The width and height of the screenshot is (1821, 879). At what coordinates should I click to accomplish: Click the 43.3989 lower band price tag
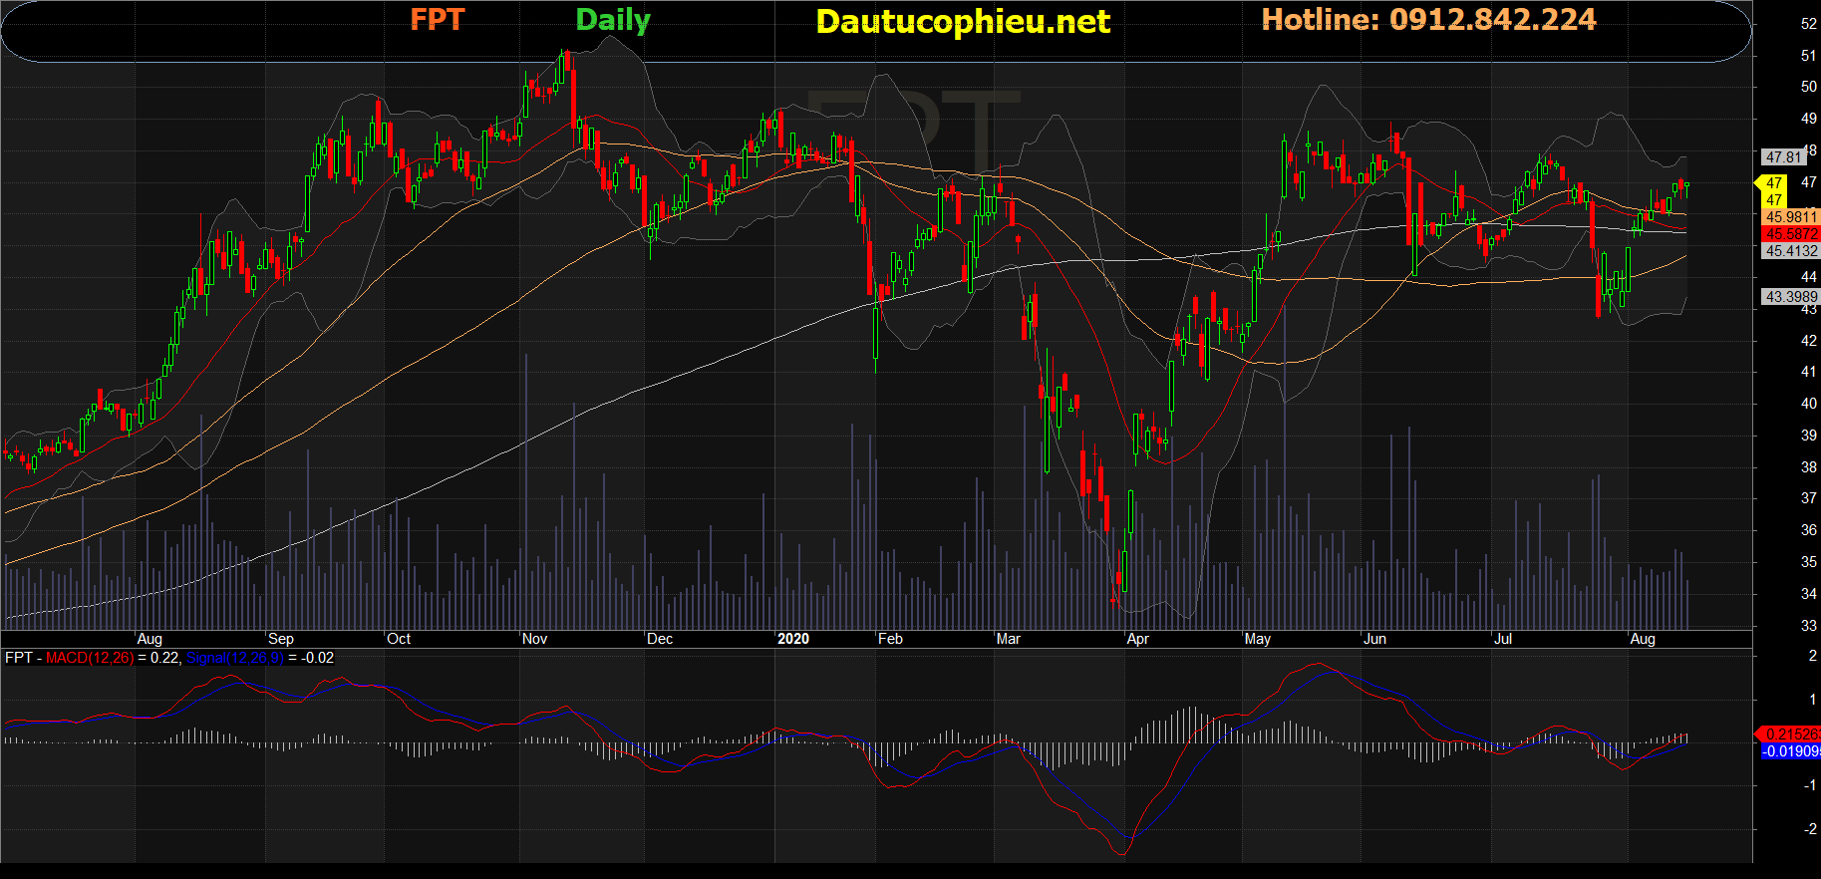pyautogui.click(x=1791, y=297)
